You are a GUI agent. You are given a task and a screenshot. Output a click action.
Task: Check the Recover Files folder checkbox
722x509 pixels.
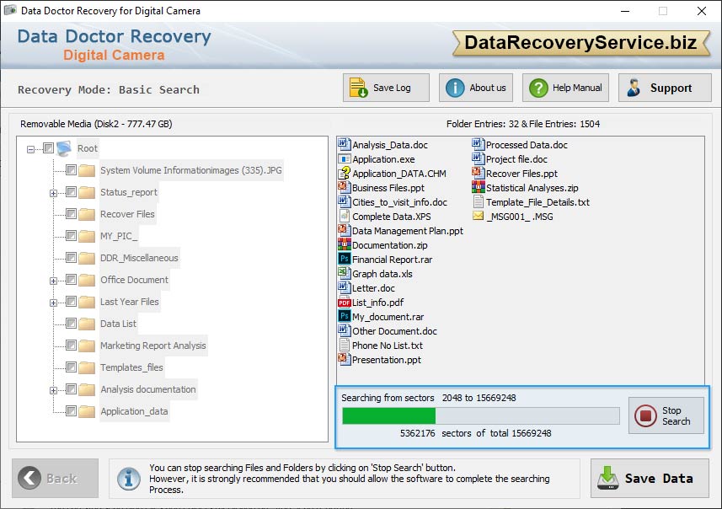pyautogui.click(x=71, y=214)
